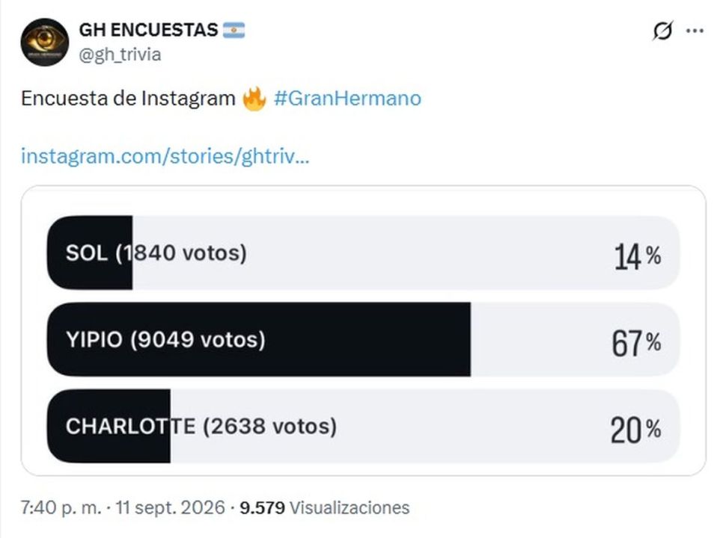This screenshot has width=726, height=538.
Task: Click the Grok slash-circle icon
Action: point(662,31)
